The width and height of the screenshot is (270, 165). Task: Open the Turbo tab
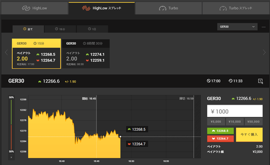pos(169,8)
